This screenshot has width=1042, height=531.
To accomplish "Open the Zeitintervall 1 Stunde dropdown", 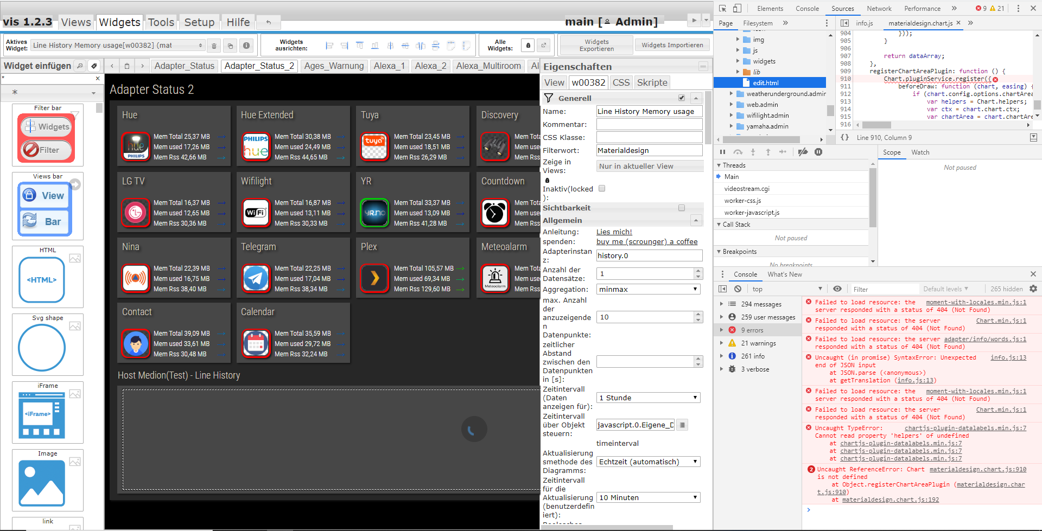I will tap(649, 398).
